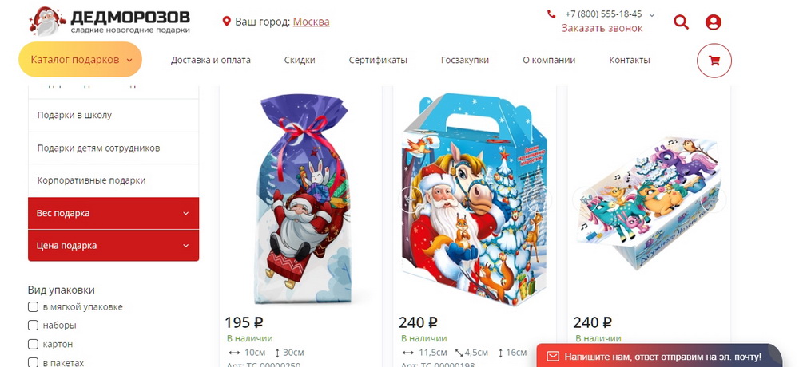Open the shopping cart icon

714,61
